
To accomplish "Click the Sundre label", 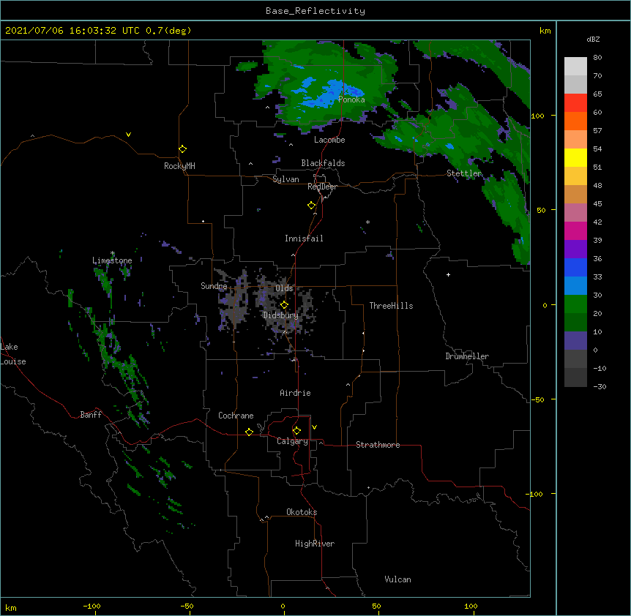I will click(214, 286).
